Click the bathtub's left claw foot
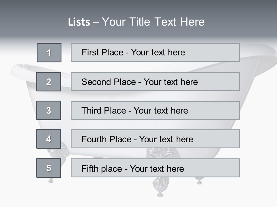This screenshot has height=207, width=277. (56, 152)
